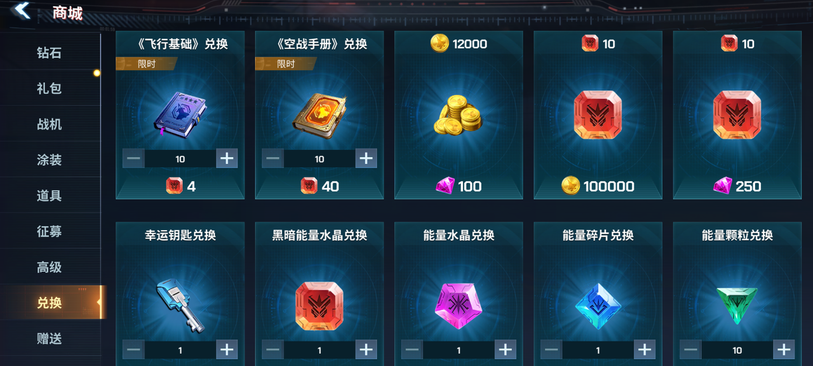Increase 幸运钥匙 exchange quantity with plus
Screen dimensions: 813x366
(227, 349)
